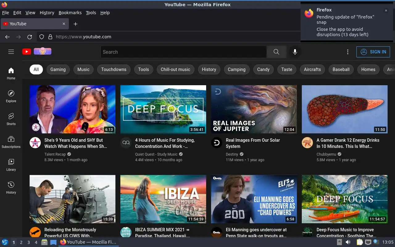Open the Edit menu

coord(17,13)
